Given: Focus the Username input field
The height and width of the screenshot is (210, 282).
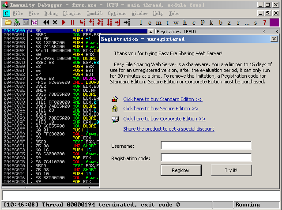Looking at the screenshot, I should [x=206, y=145].
